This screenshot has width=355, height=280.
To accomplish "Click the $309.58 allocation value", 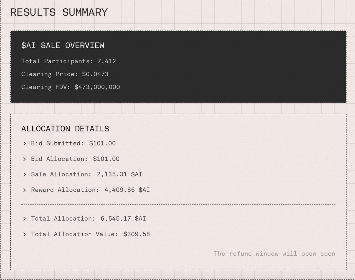I will pos(136,234).
